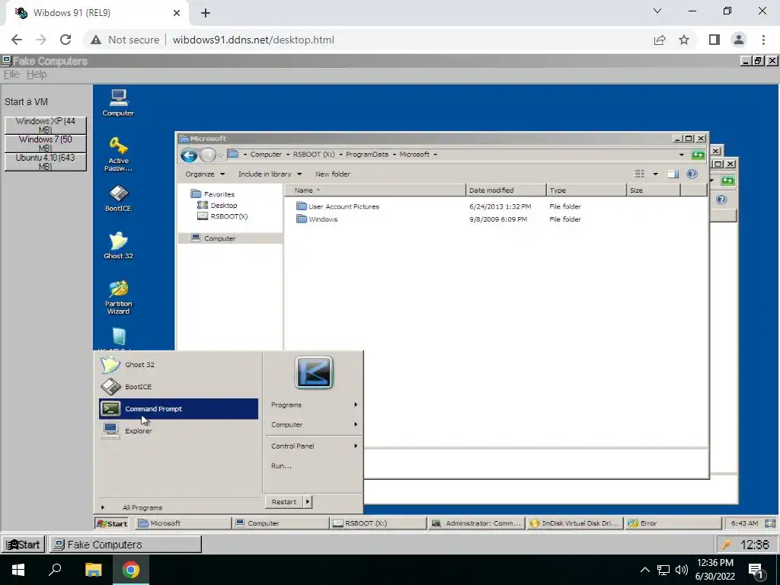Image resolution: width=780 pixels, height=585 pixels.
Task: Select the Windows folder in file list
Action: point(317,219)
